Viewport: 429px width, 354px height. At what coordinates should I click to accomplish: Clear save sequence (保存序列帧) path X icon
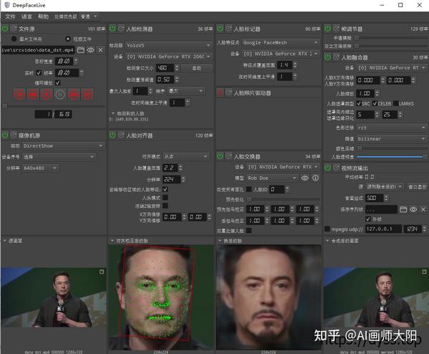tap(423, 209)
